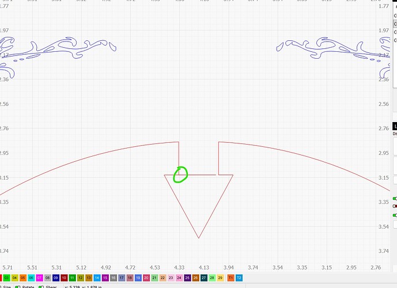Pick the orange 05 layer swatch

[22, 278]
